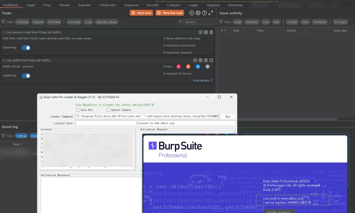Click the Update license key button
This screenshot has width=355, height=213.
tap(279, 212)
